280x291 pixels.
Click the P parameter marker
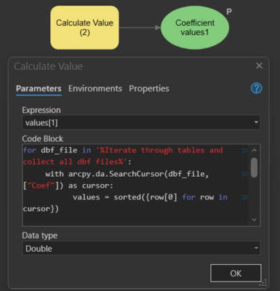229,12
